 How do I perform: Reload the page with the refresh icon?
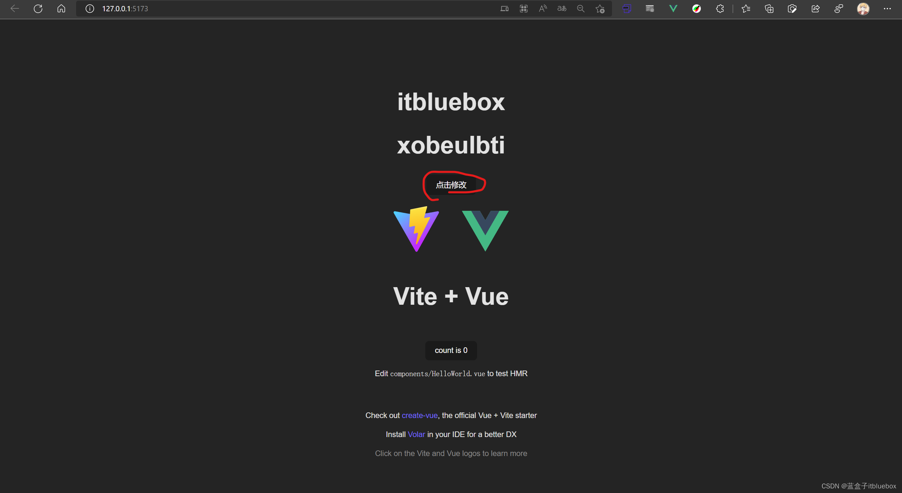[38, 8]
